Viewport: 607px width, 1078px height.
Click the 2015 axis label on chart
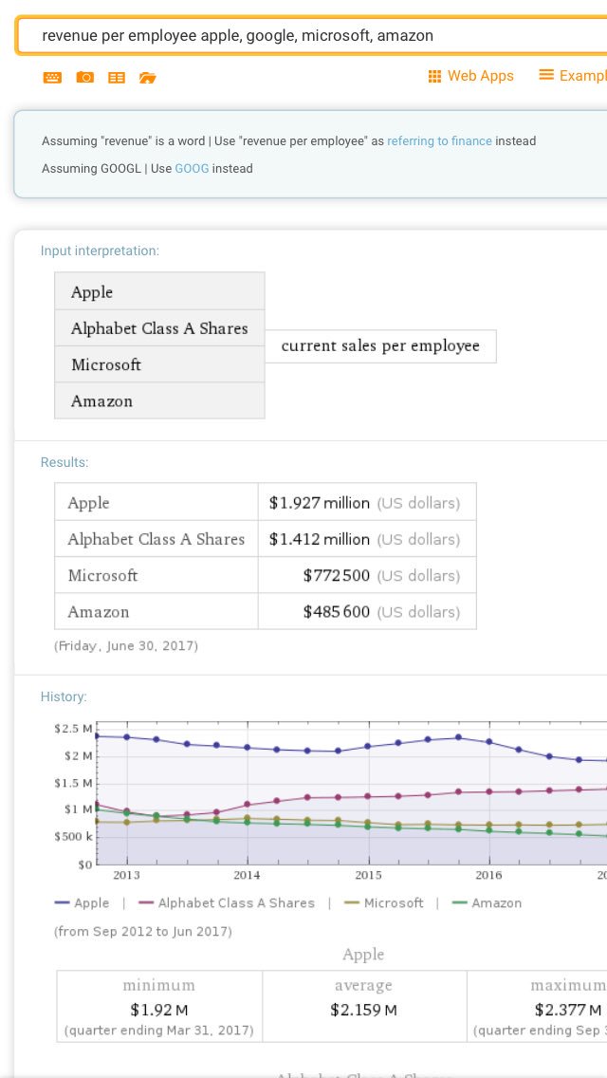tap(369, 875)
